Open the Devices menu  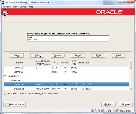pyautogui.click(x=23, y=7)
